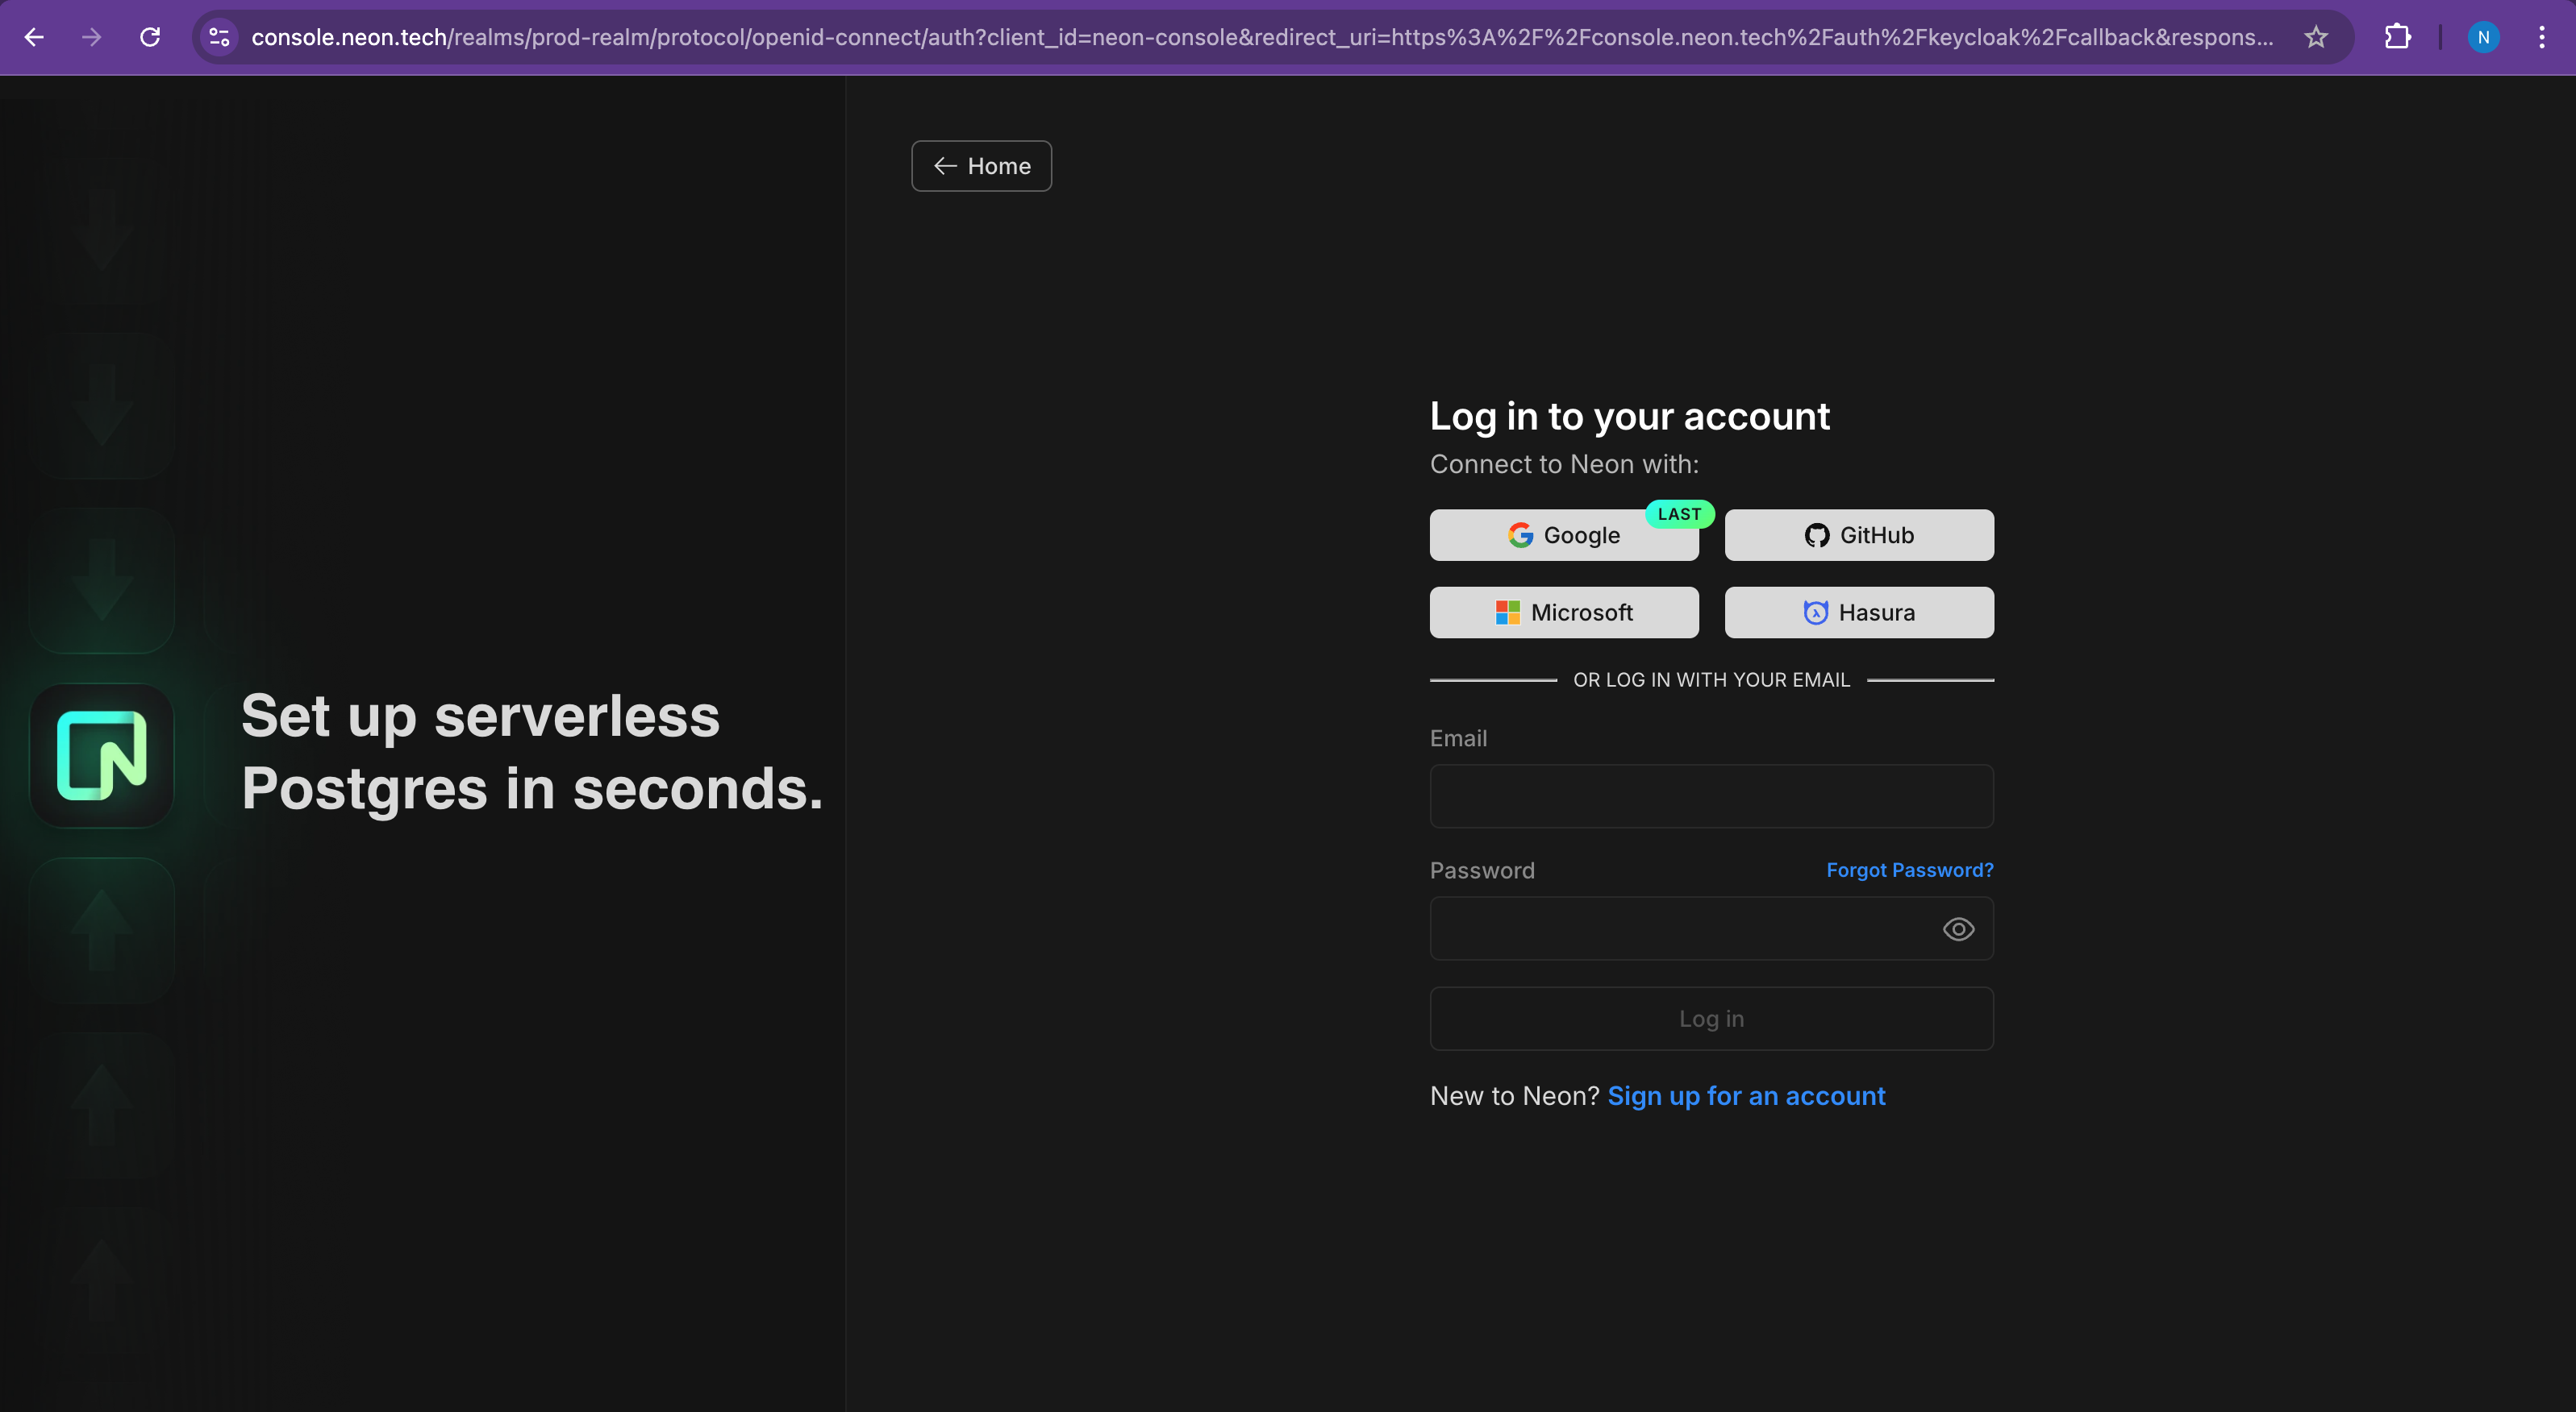Click the URL in the address bar

pos(1262,37)
